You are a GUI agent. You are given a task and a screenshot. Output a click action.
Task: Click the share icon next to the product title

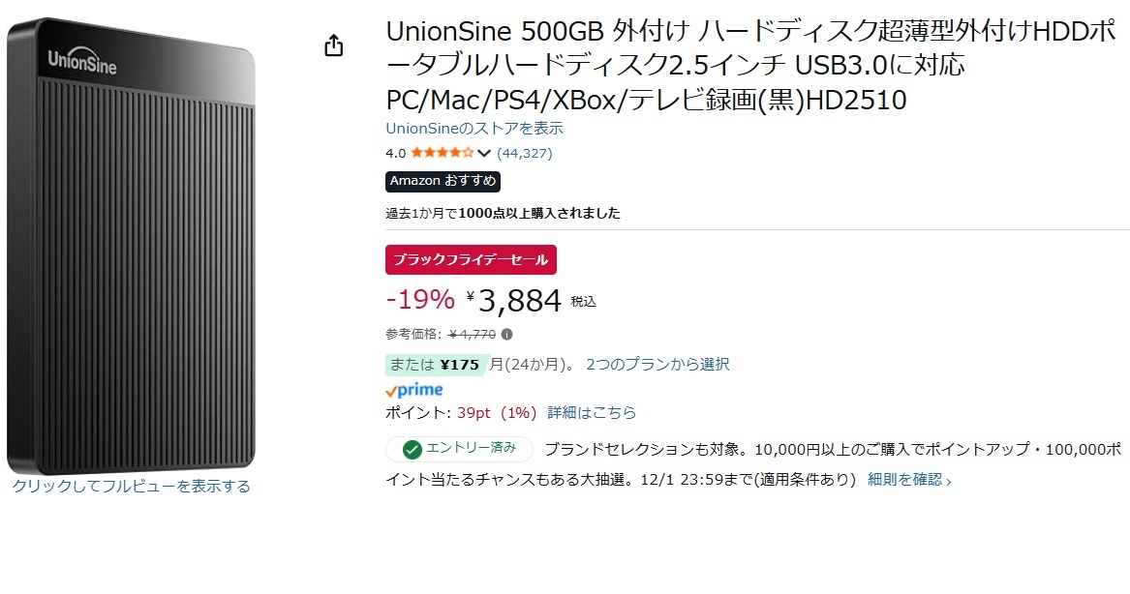click(334, 45)
